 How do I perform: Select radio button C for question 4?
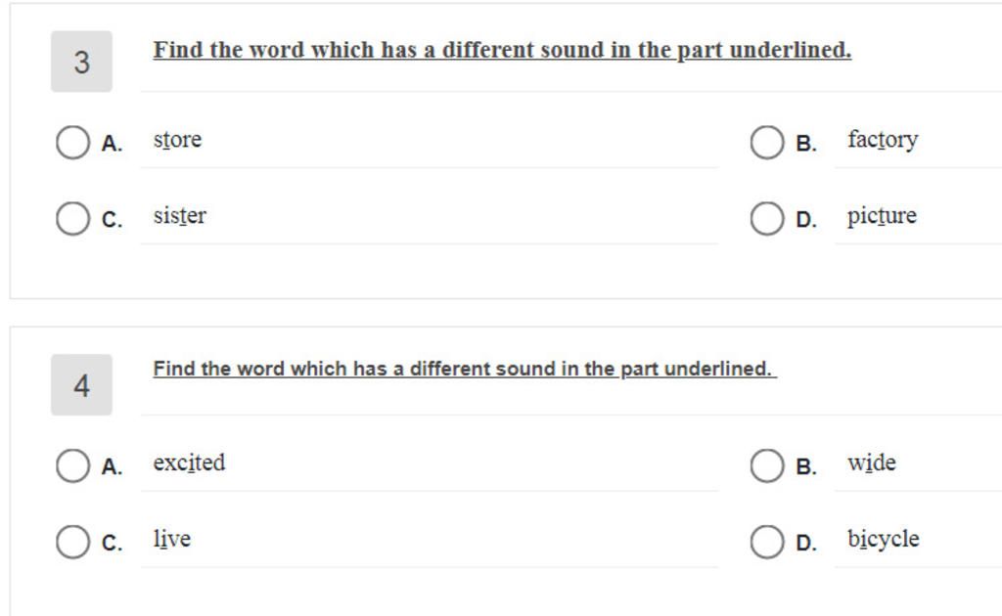coord(72,542)
